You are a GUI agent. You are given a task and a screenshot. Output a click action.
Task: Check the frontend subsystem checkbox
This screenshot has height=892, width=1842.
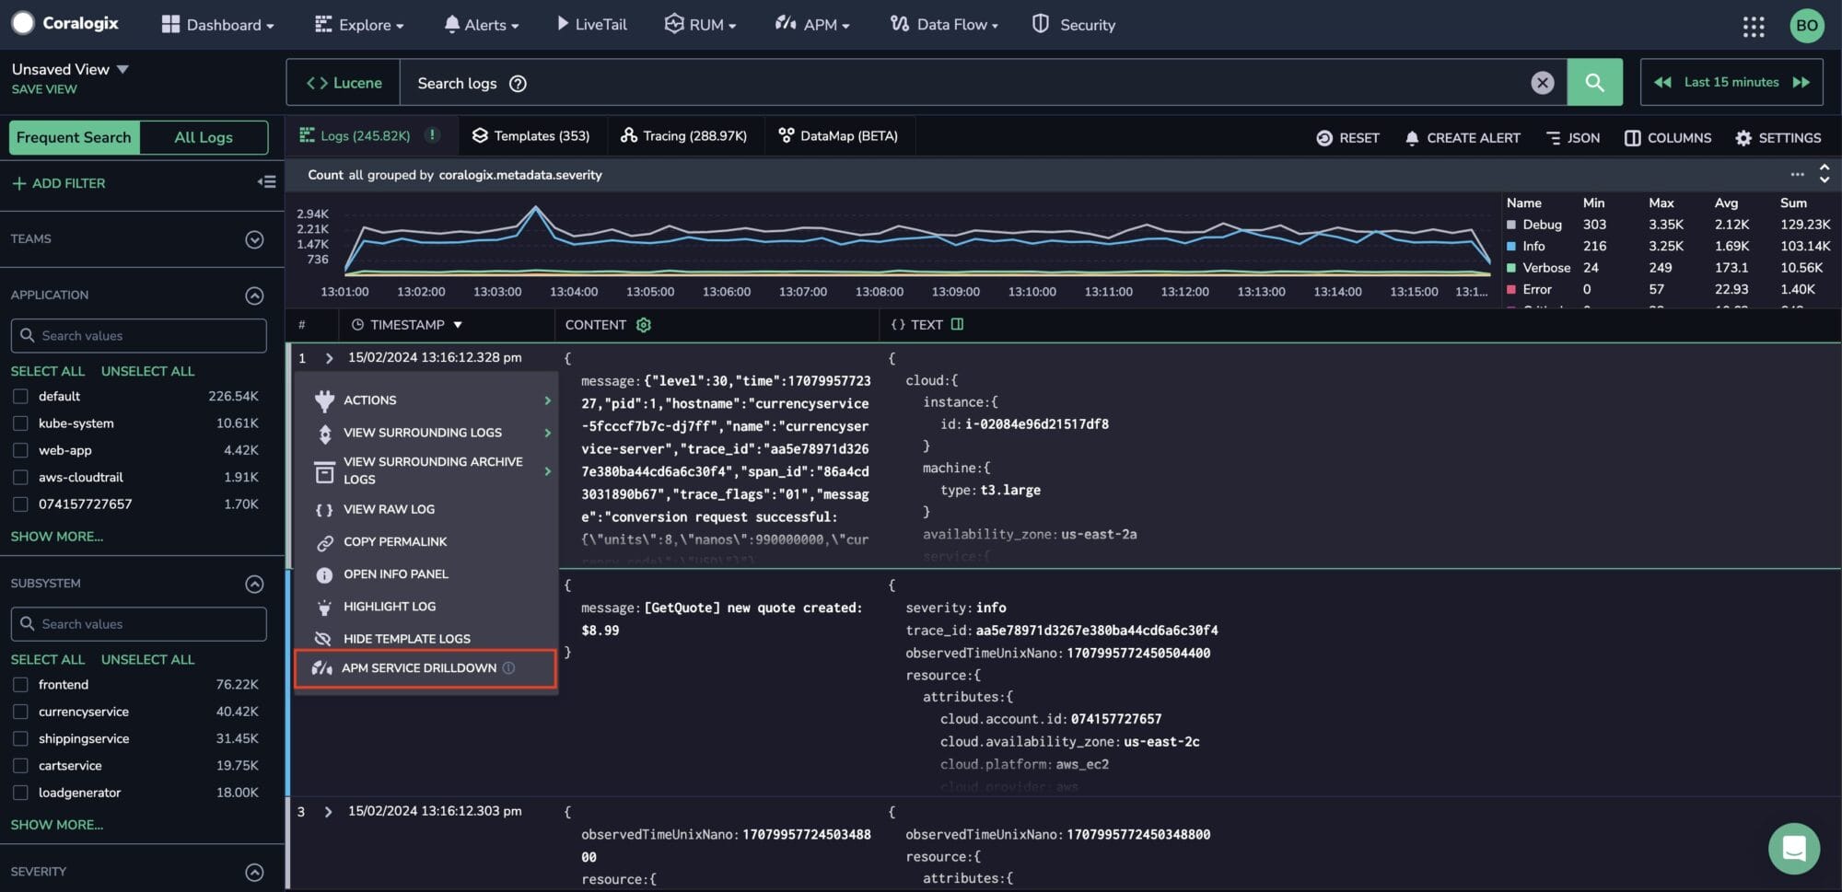click(20, 685)
